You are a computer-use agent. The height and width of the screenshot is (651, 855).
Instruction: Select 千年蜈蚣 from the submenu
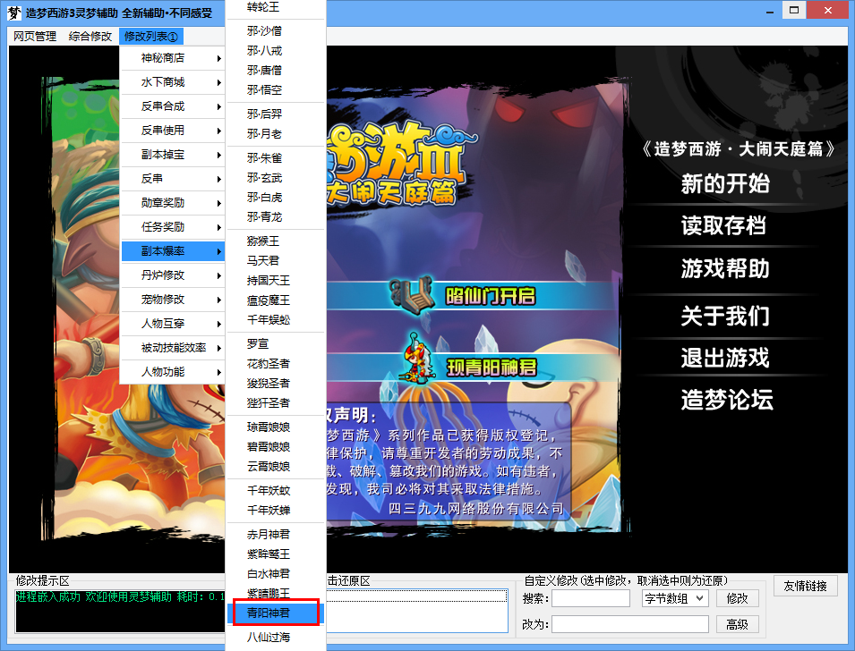click(276, 320)
